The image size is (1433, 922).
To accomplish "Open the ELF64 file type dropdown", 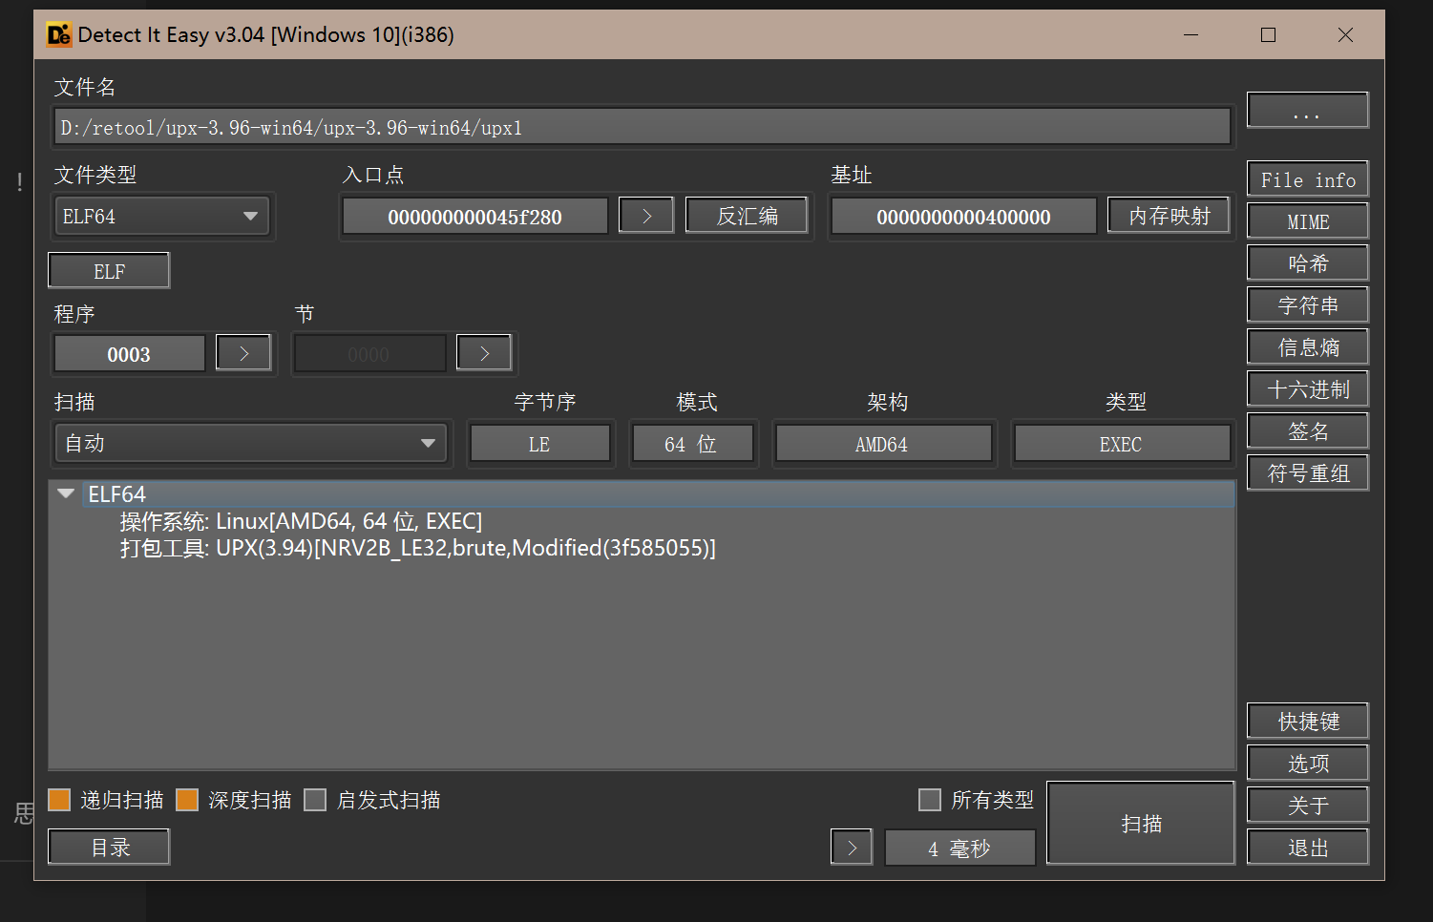I will 160,217.
